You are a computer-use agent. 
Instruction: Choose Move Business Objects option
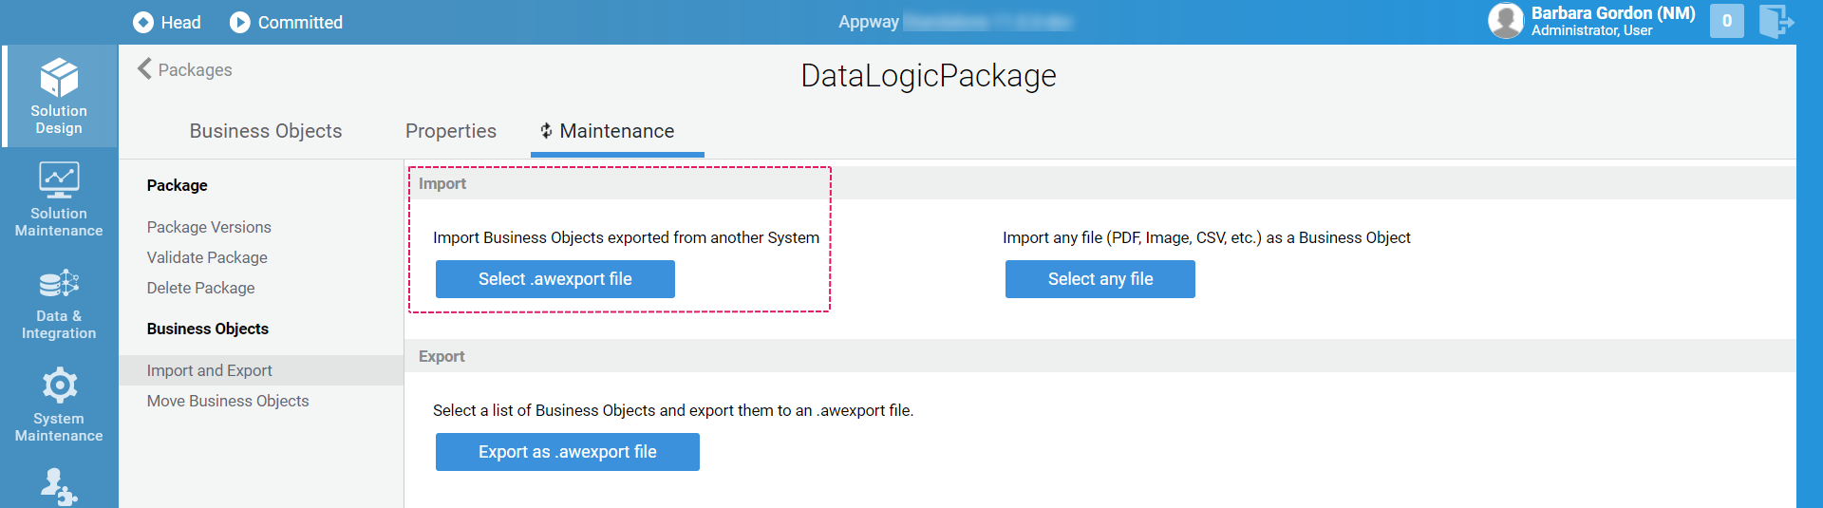pyautogui.click(x=228, y=401)
